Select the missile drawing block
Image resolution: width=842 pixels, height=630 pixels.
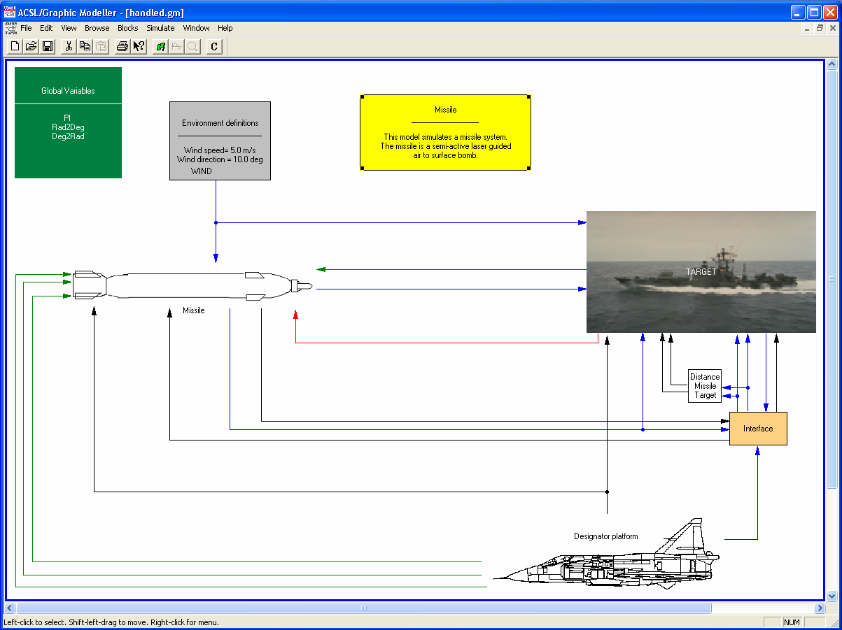[192, 285]
